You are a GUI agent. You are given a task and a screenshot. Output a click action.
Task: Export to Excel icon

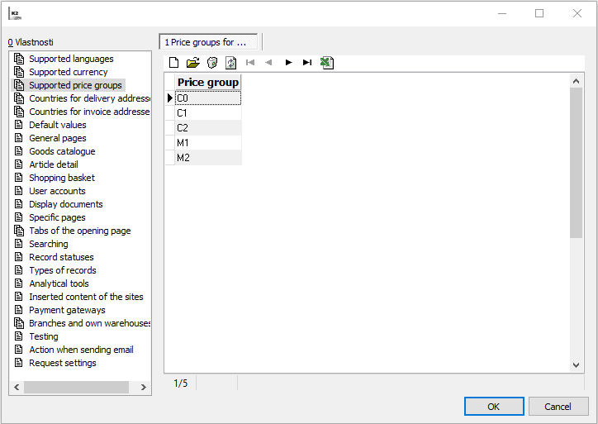pyautogui.click(x=327, y=63)
